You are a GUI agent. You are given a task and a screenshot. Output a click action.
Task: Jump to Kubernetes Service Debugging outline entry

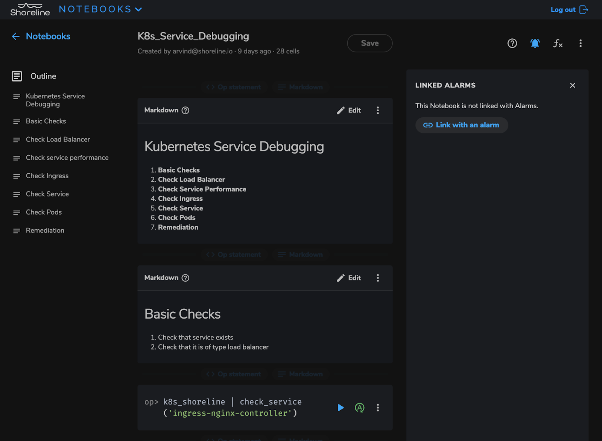55,100
